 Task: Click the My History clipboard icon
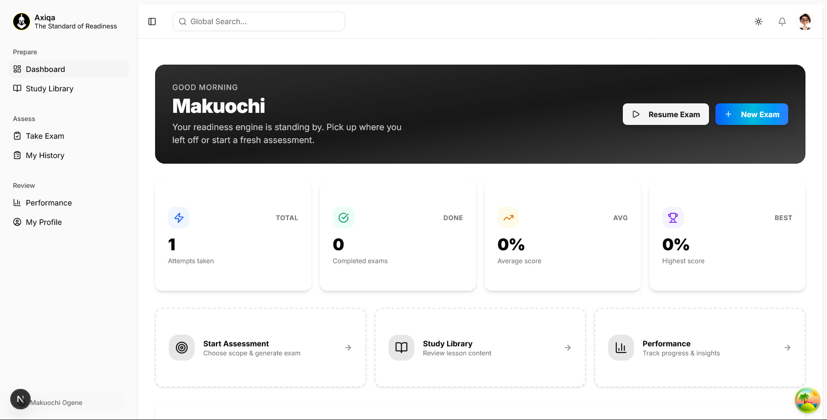click(17, 155)
